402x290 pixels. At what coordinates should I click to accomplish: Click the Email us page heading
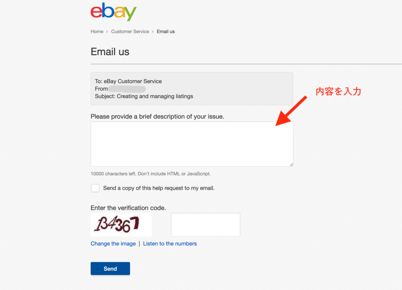[x=110, y=52]
